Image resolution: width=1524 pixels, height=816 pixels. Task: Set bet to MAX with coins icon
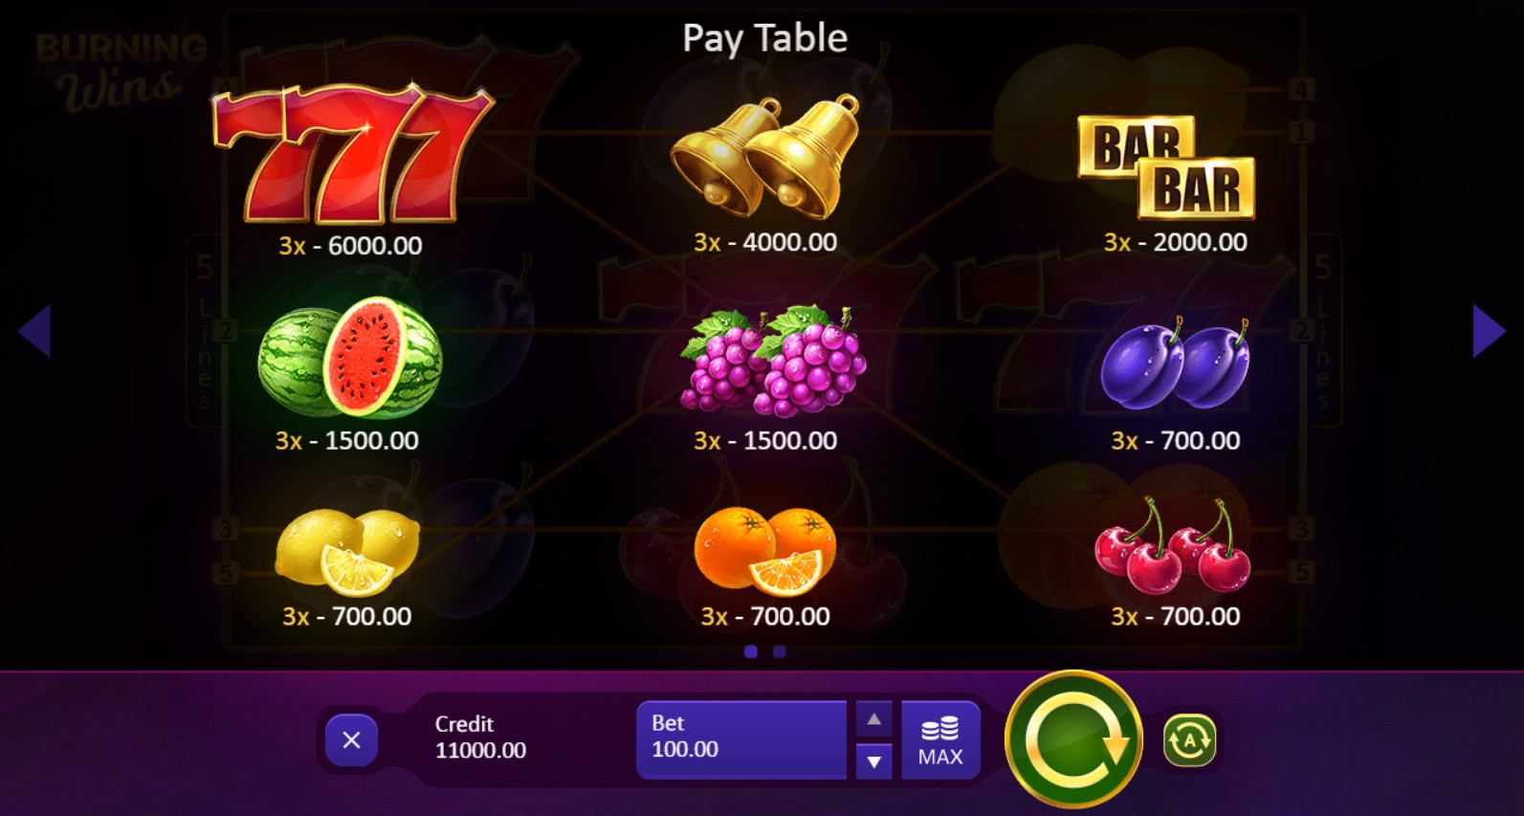coord(940,740)
